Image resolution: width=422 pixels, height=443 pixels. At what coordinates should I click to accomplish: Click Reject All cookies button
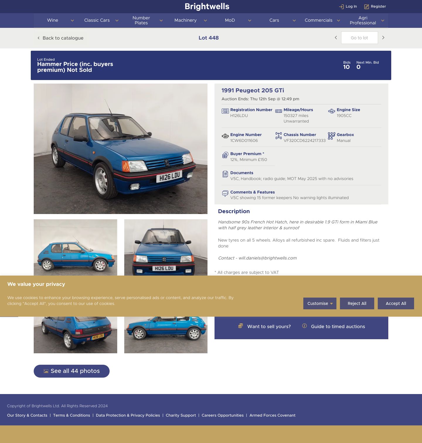tap(357, 303)
